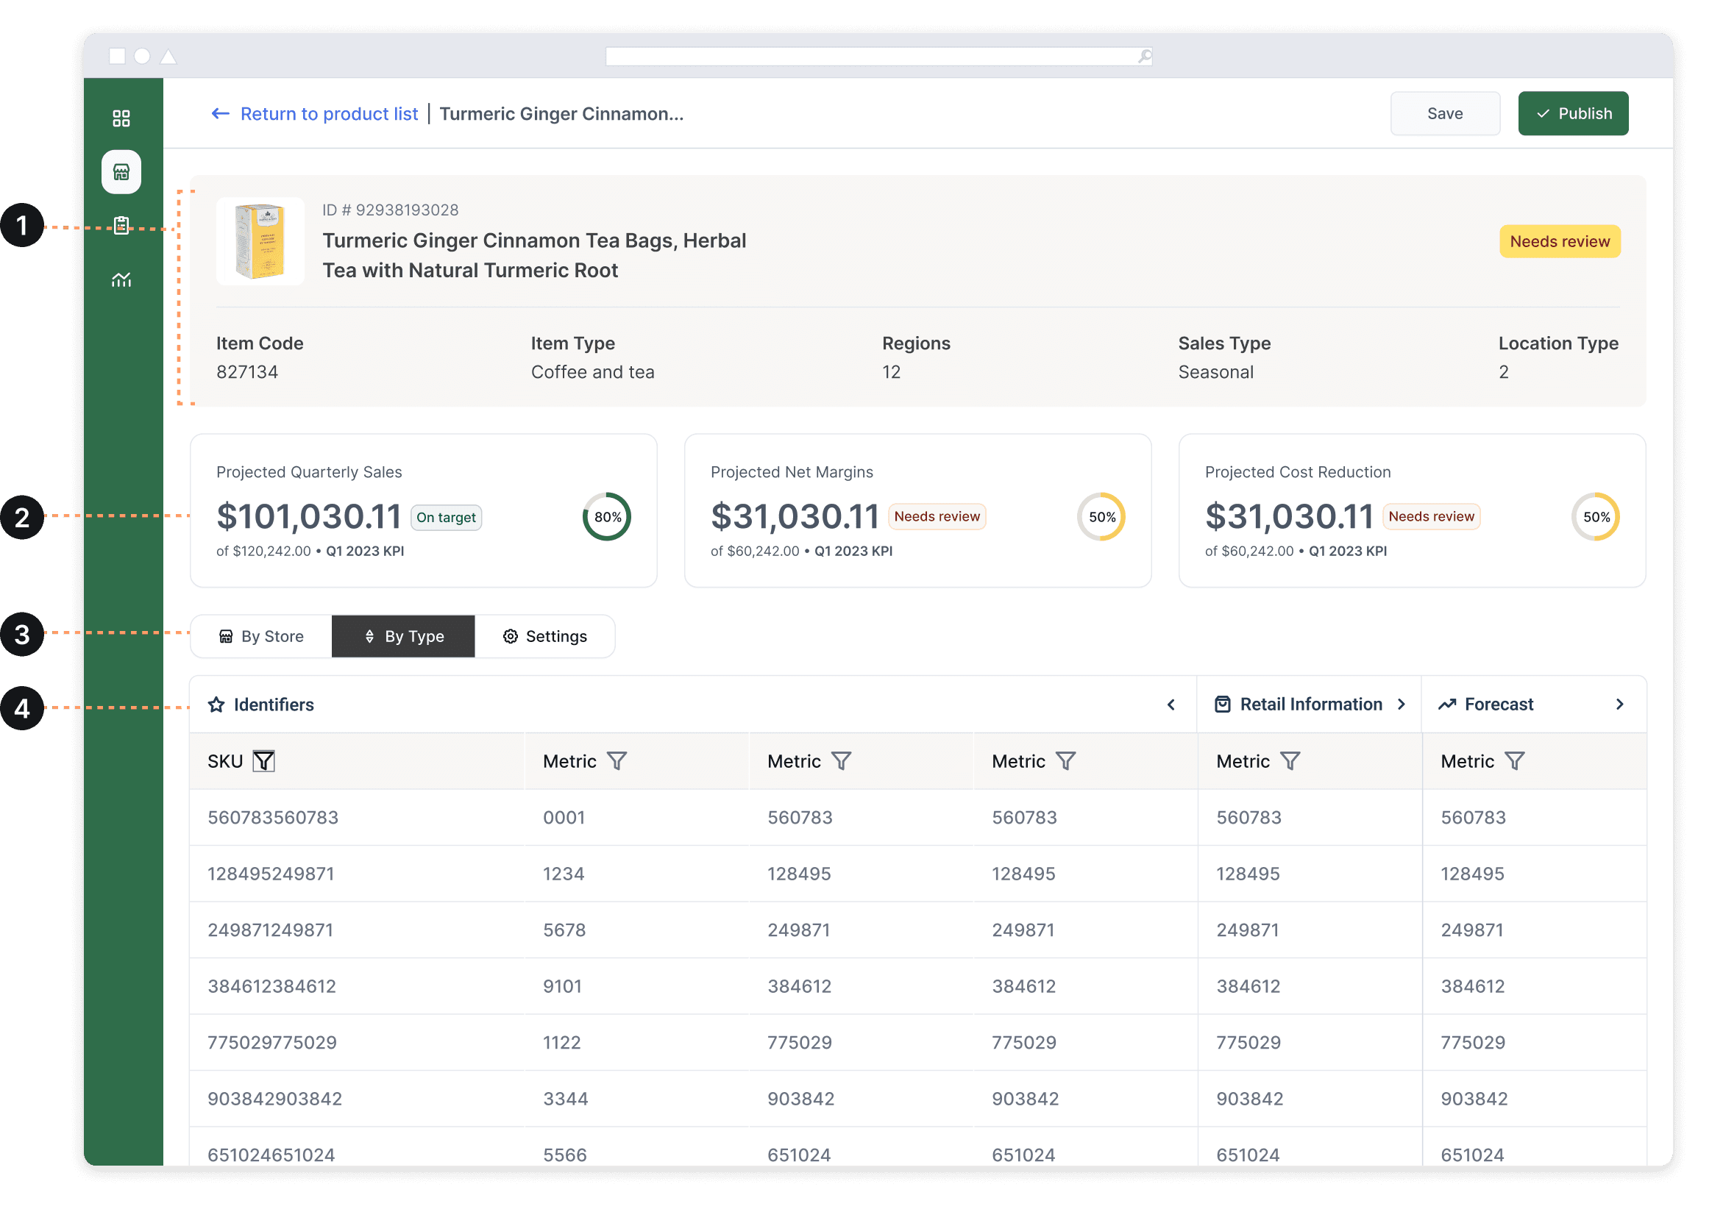1712x1209 pixels.
Task: Click the filter icon on first Metric column
Action: tap(617, 761)
